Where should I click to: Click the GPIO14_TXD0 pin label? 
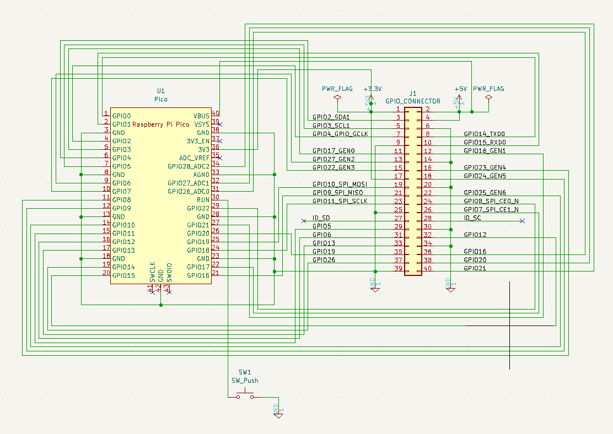(484, 134)
